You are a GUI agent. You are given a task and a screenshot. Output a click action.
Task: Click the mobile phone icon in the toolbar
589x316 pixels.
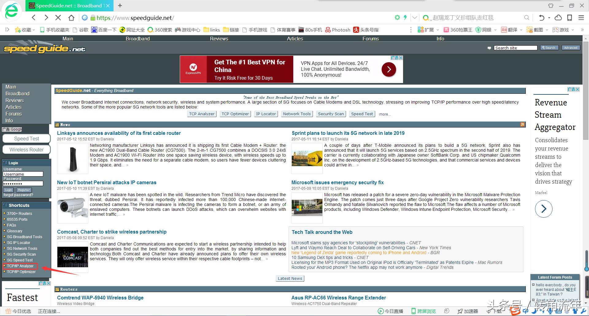coord(570,18)
